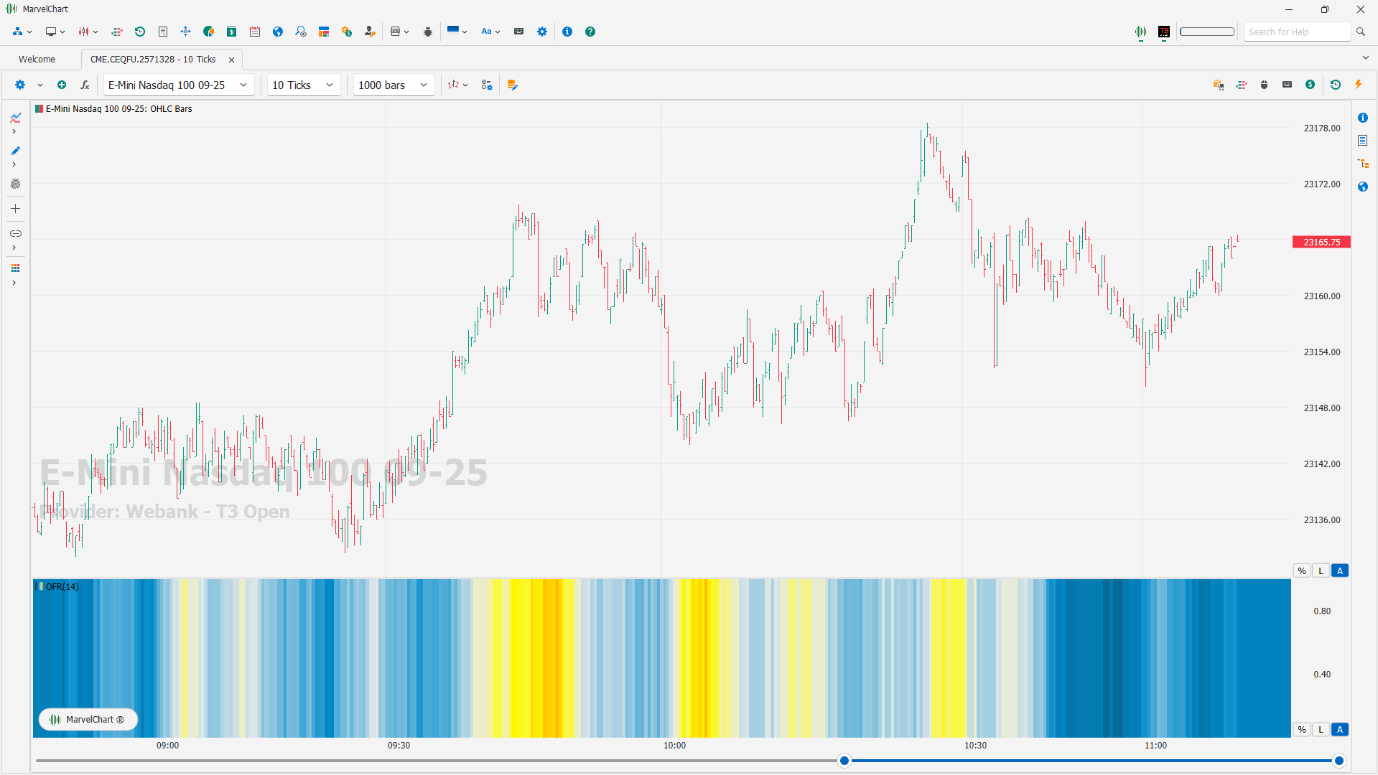
Task: Click the red 23165.75 current price label
Action: [1321, 243]
